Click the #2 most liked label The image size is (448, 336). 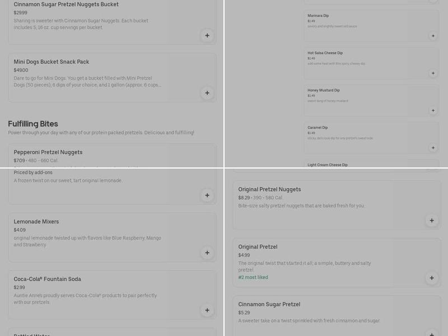click(x=253, y=277)
